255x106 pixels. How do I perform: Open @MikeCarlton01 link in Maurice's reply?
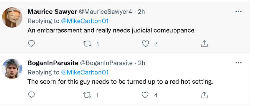tap(85, 21)
